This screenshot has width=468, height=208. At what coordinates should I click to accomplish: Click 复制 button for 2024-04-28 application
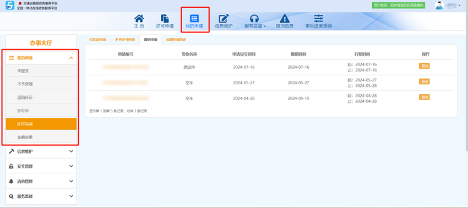pos(424,97)
